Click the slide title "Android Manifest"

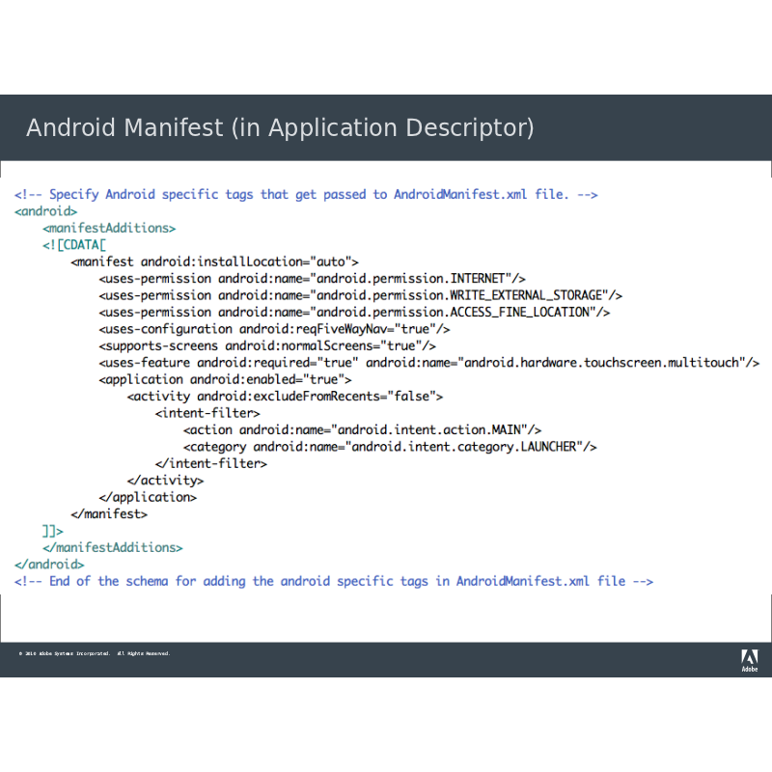coord(280,128)
